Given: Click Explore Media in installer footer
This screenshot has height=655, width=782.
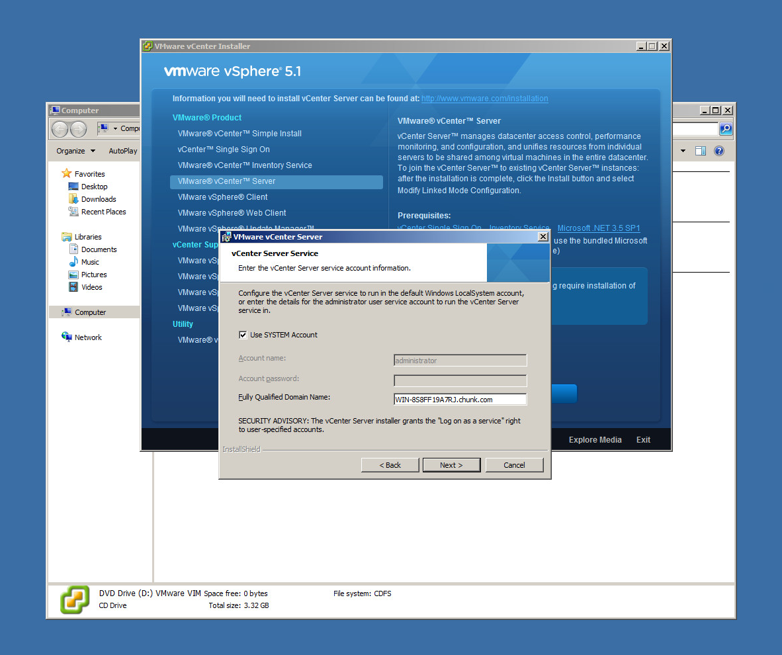Looking at the screenshot, I should [595, 440].
